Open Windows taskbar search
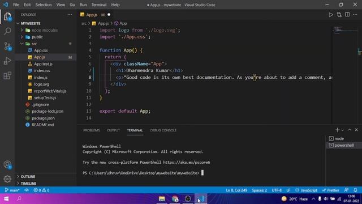 coord(19,198)
